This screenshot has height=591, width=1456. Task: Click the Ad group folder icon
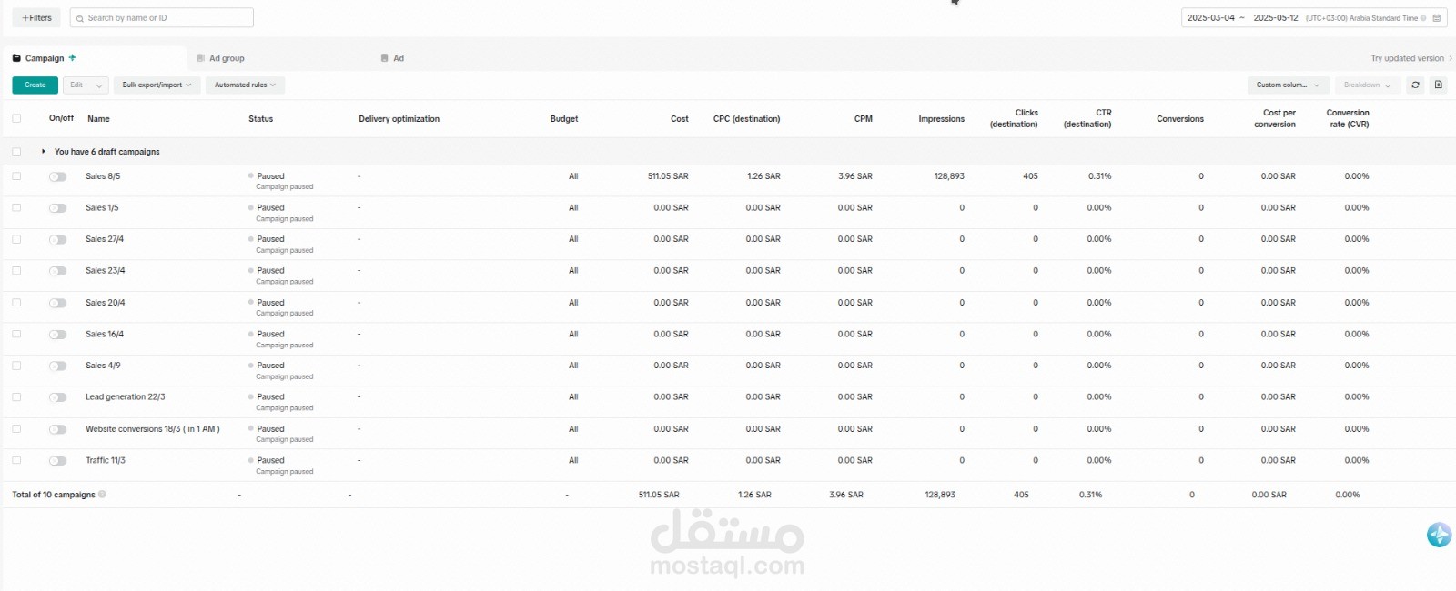coord(201,57)
